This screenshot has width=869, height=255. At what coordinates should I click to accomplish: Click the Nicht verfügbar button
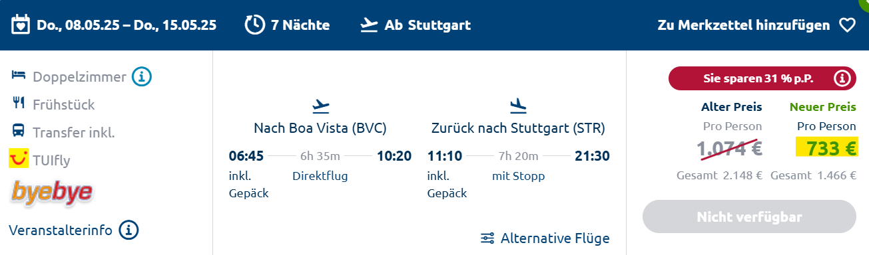click(x=749, y=217)
